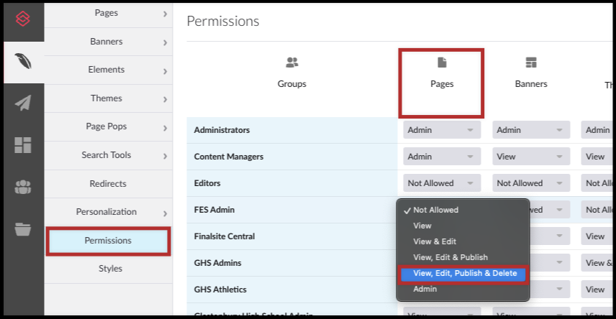
Task: Click the FES Admin group label
Action: (214, 210)
